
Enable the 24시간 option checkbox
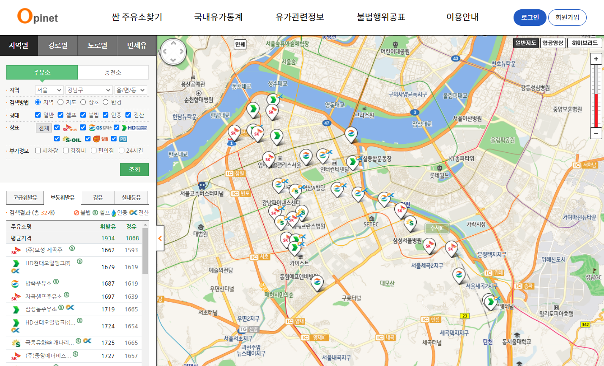tap(122, 150)
